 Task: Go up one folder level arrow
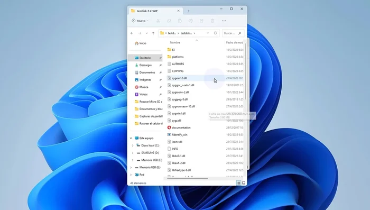[x=153, y=33]
